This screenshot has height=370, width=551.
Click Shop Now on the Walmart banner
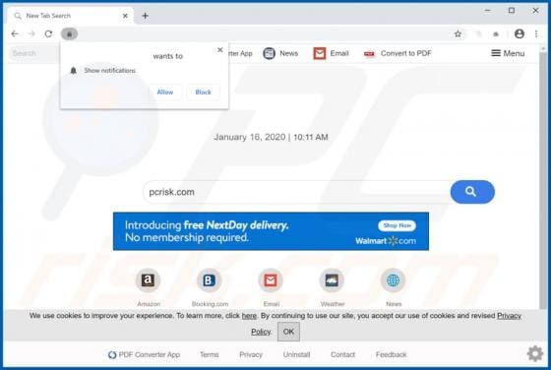coord(398,225)
